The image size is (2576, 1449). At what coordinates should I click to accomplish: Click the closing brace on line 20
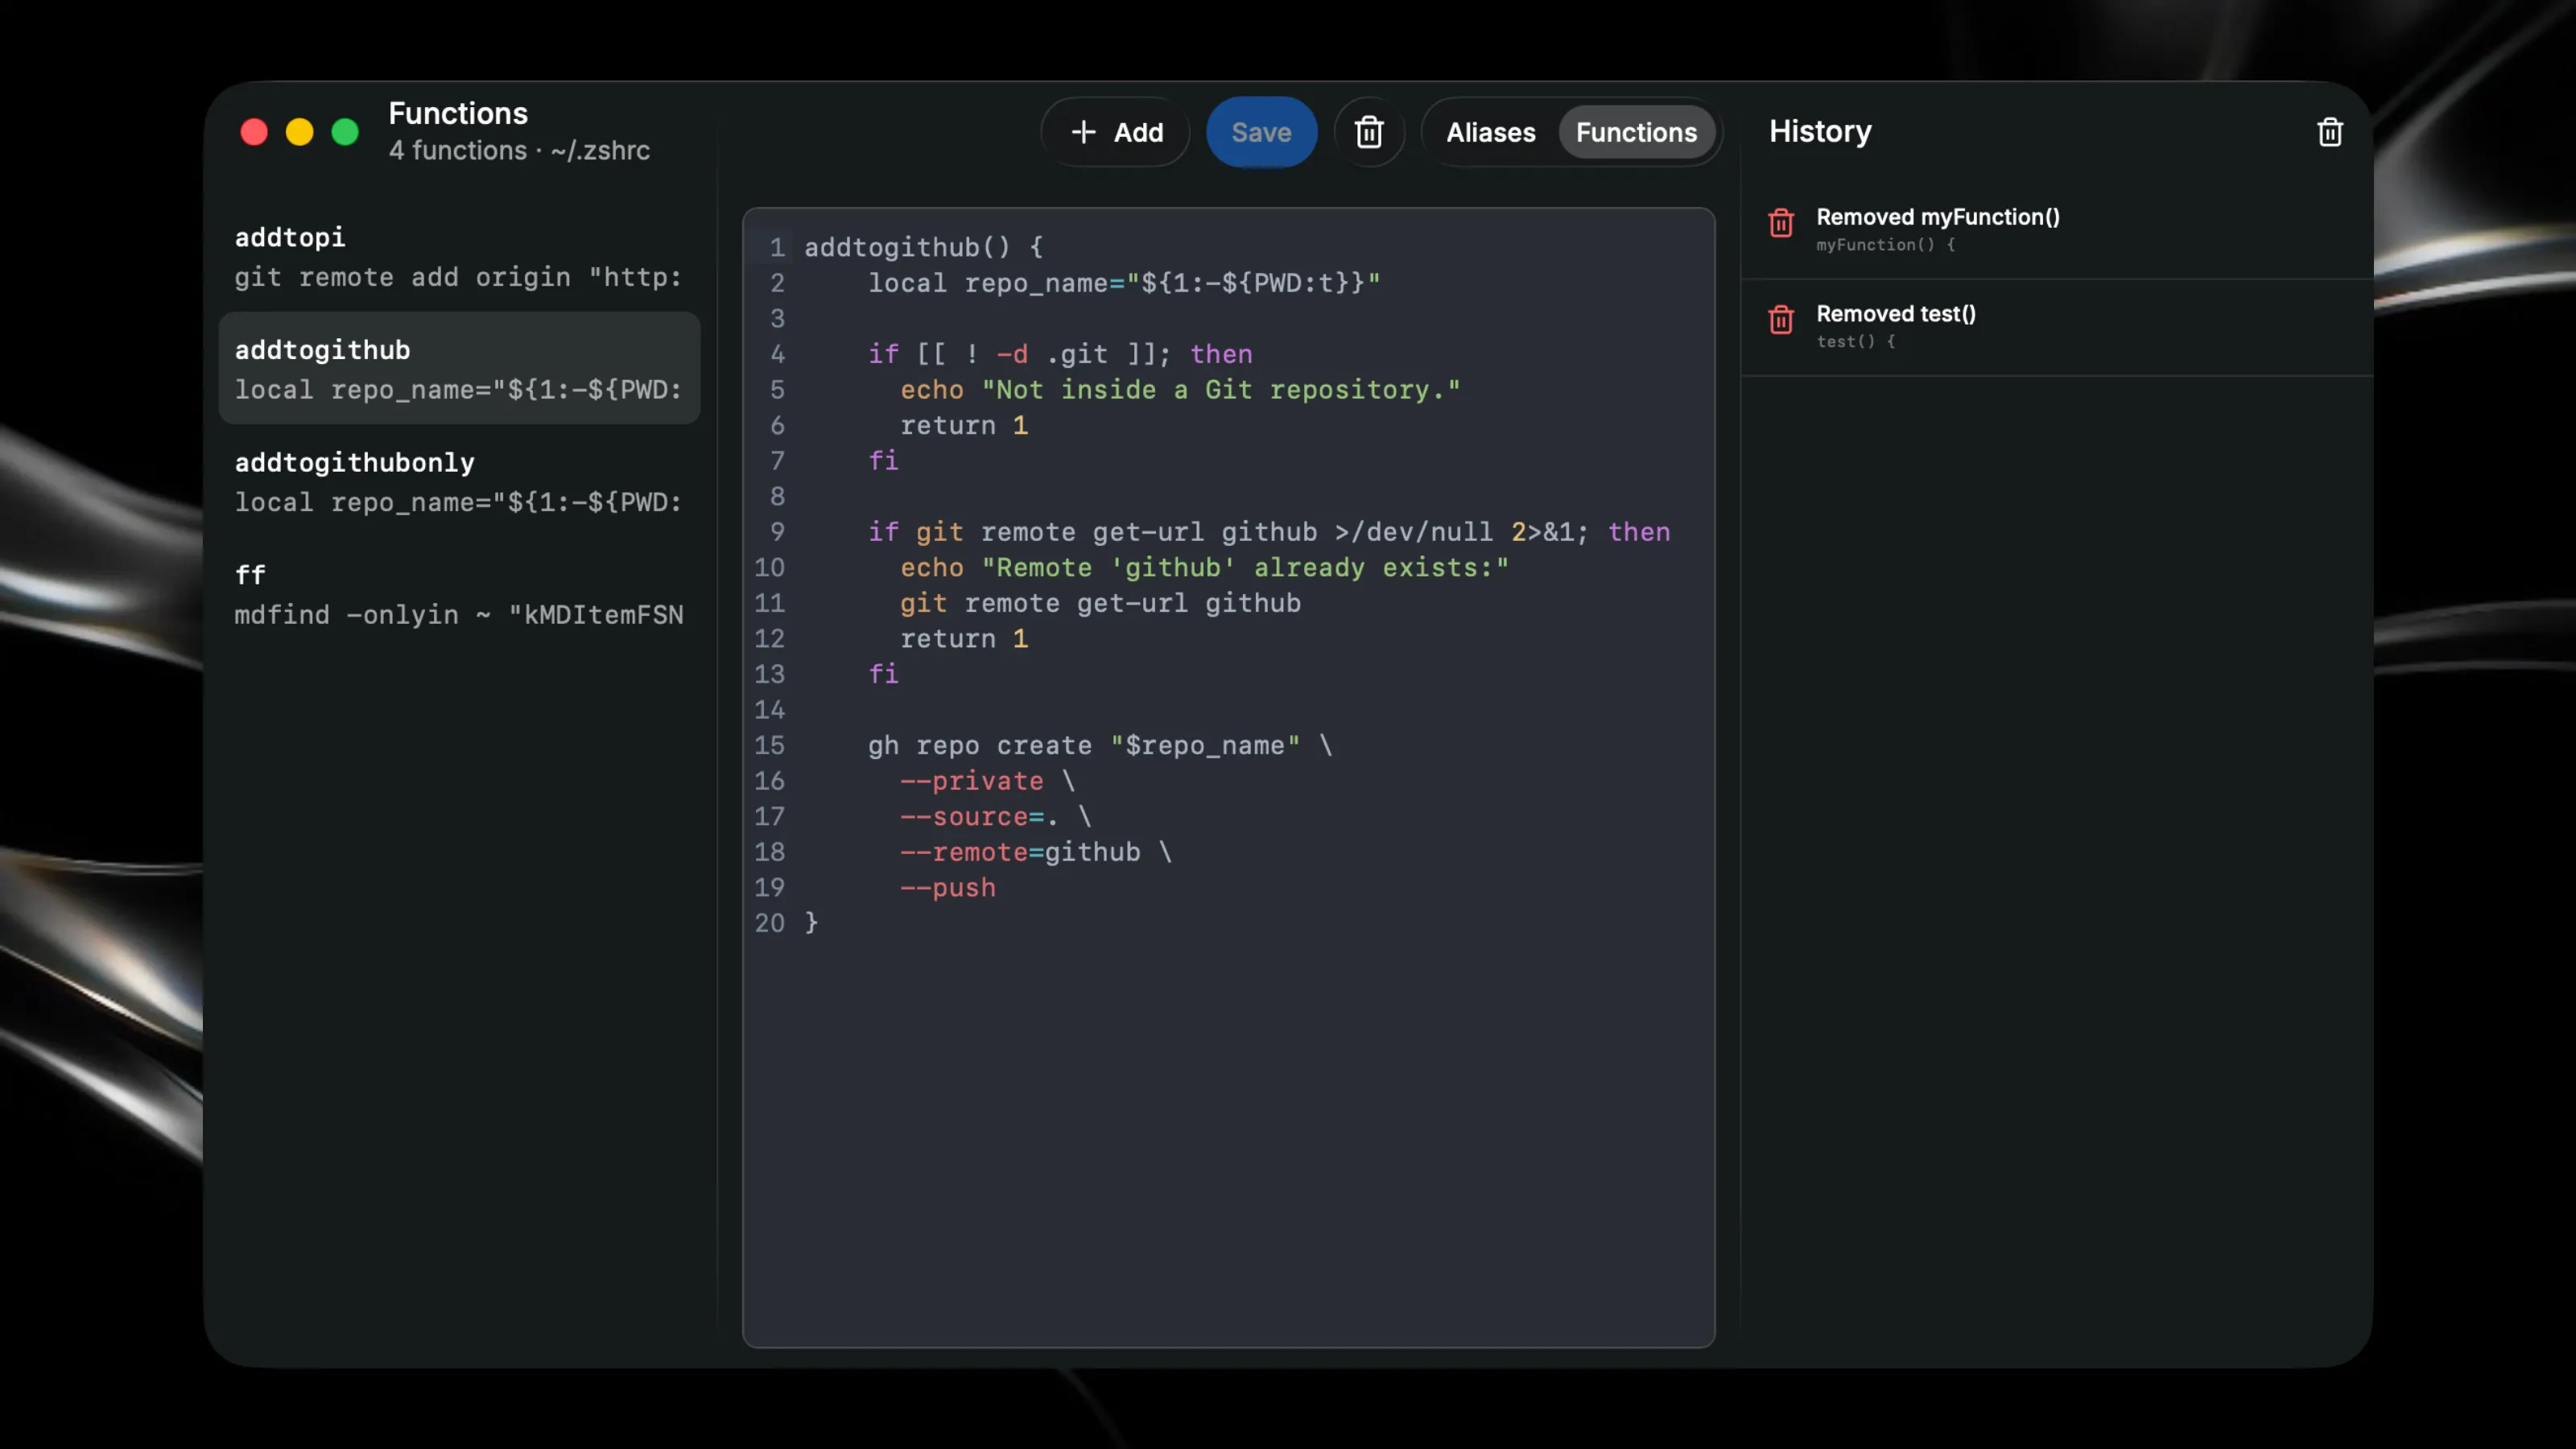pyautogui.click(x=812, y=923)
